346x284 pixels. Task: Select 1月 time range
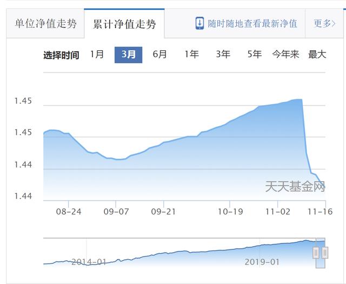97,55
